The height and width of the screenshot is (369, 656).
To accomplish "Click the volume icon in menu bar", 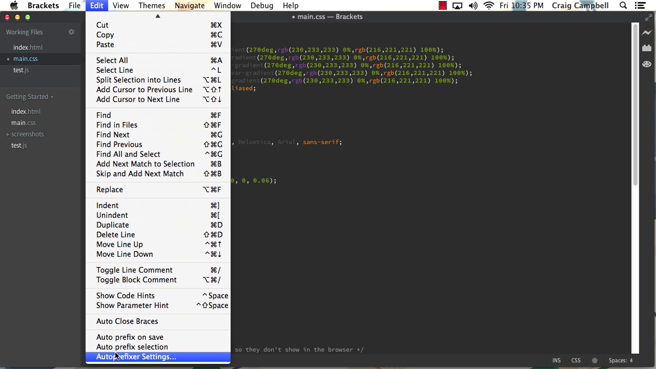I will (473, 6).
